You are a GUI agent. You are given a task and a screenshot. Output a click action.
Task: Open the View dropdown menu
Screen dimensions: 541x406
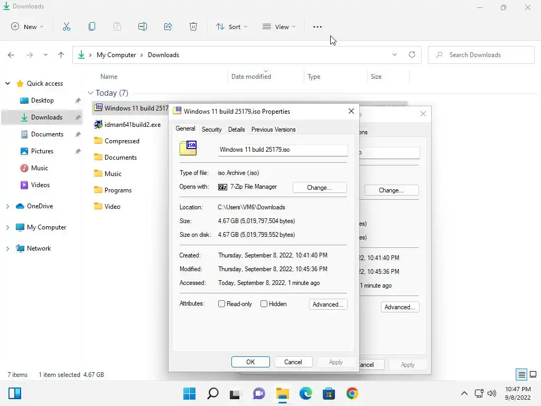[x=279, y=26]
